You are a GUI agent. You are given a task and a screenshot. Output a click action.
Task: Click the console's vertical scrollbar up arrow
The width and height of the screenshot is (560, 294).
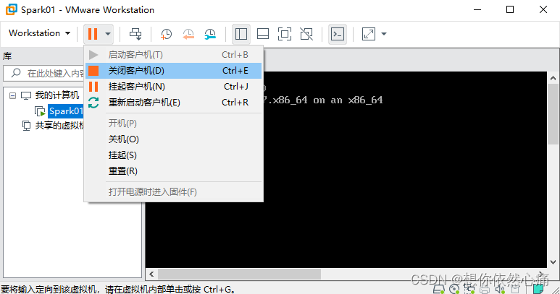point(553,77)
